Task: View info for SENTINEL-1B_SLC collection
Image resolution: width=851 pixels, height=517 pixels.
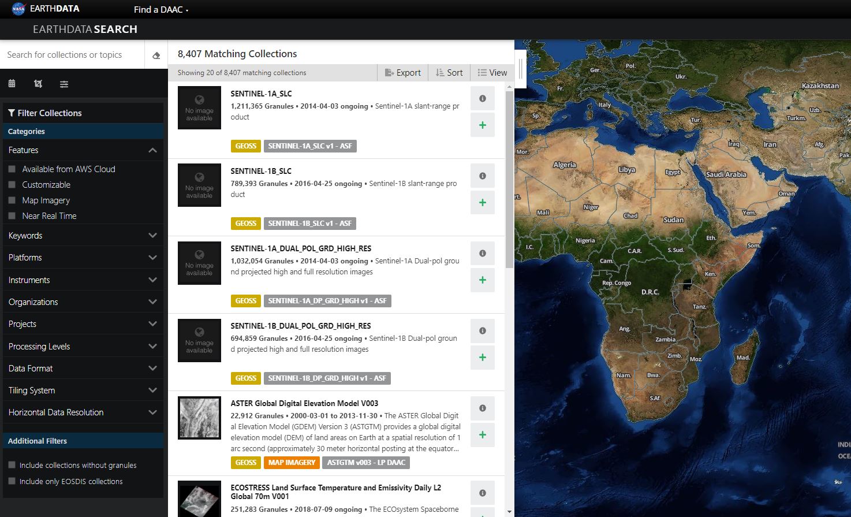Action: click(483, 176)
